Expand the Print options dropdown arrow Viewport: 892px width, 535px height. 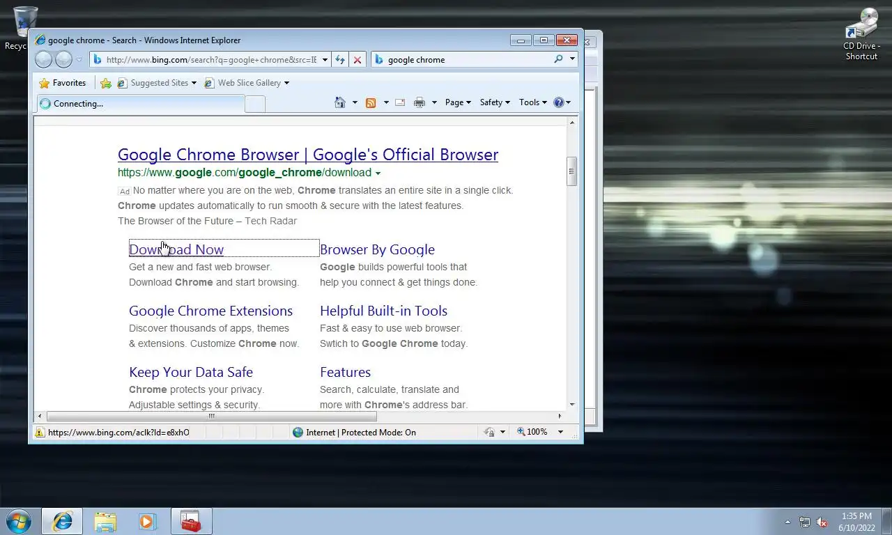click(x=434, y=102)
